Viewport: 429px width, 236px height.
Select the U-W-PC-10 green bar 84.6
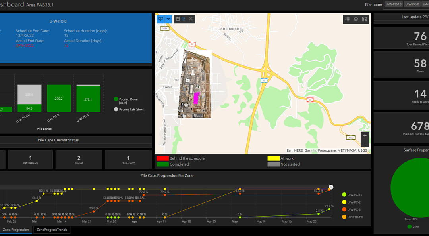click(x=29, y=108)
